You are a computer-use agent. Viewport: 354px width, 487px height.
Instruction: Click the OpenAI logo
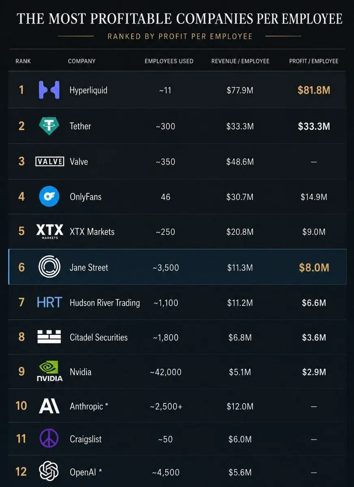click(49, 472)
